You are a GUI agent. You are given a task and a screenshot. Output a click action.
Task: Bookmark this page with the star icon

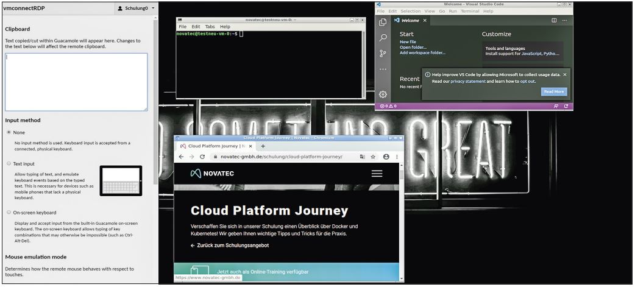(x=373, y=157)
